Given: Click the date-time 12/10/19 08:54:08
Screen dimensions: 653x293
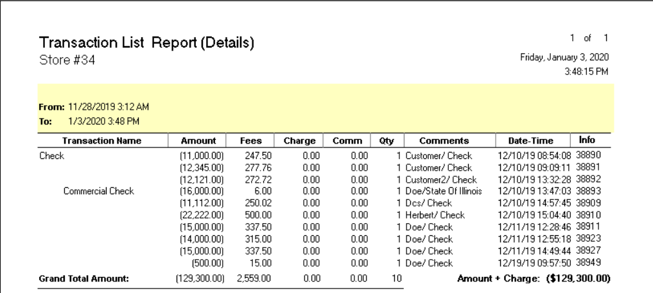Looking at the screenshot, I should coord(535,156).
